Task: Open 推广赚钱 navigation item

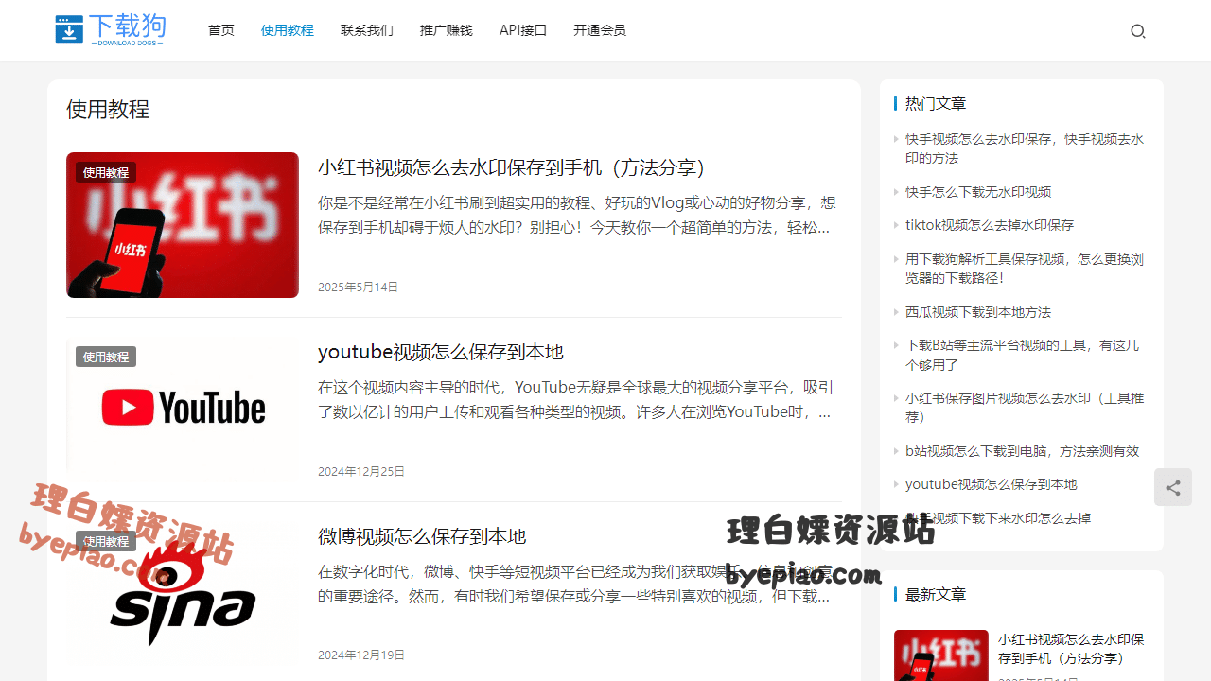Action: click(447, 30)
